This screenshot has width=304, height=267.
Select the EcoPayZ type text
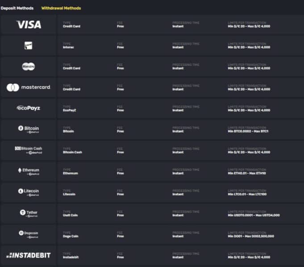click(x=69, y=110)
